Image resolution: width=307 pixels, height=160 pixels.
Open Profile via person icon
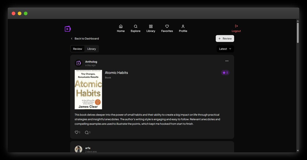point(183,27)
